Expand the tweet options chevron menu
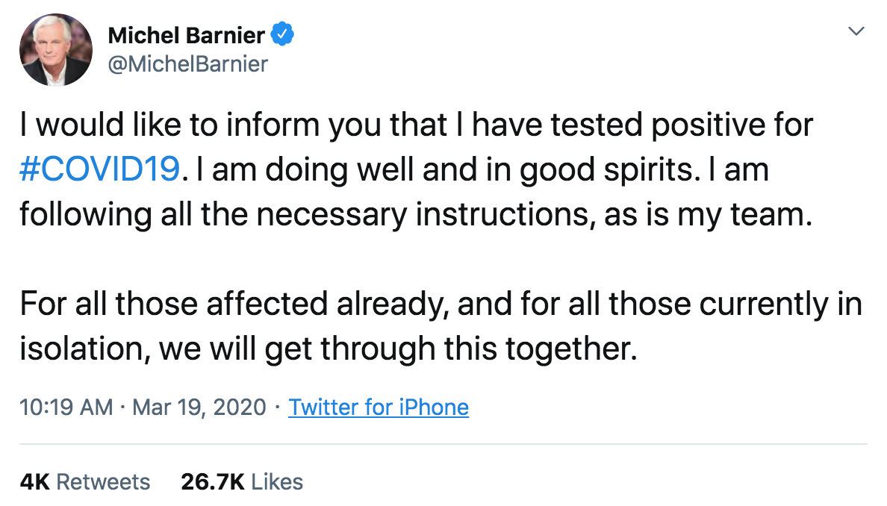 pyautogui.click(x=857, y=32)
